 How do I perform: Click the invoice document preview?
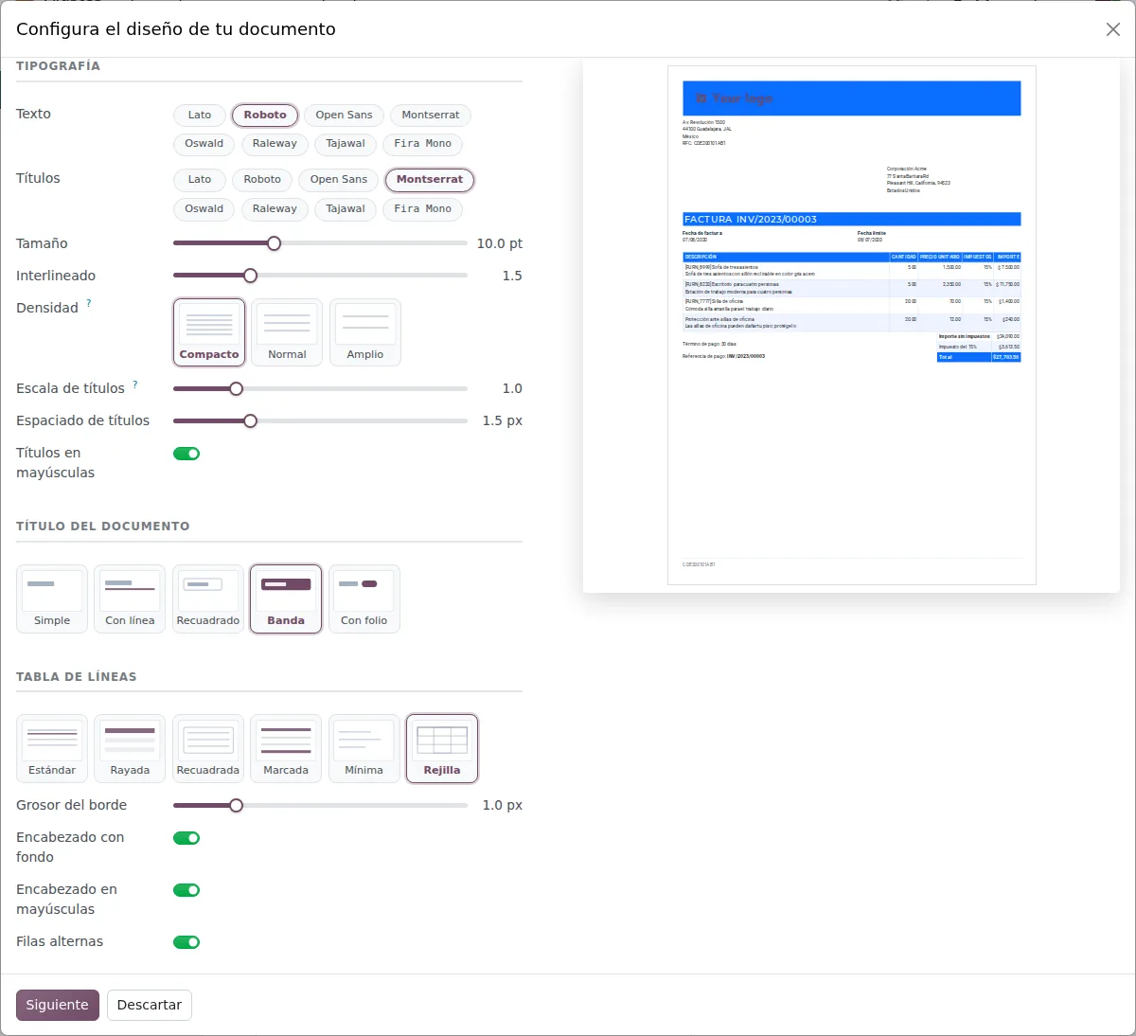pos(852,325)
